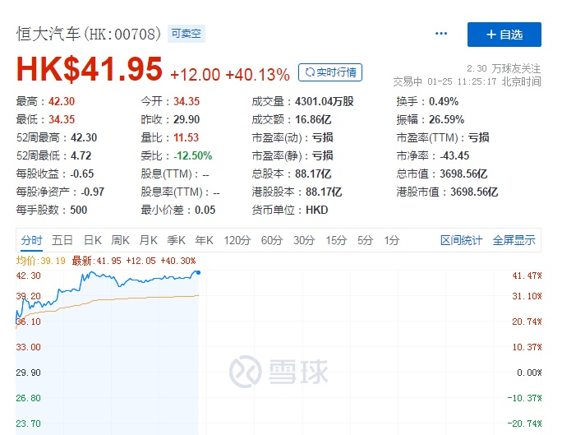Click the 换手 value 0.49%
Image resolution: width=562 pixels, height=435 pixels.
444,101
